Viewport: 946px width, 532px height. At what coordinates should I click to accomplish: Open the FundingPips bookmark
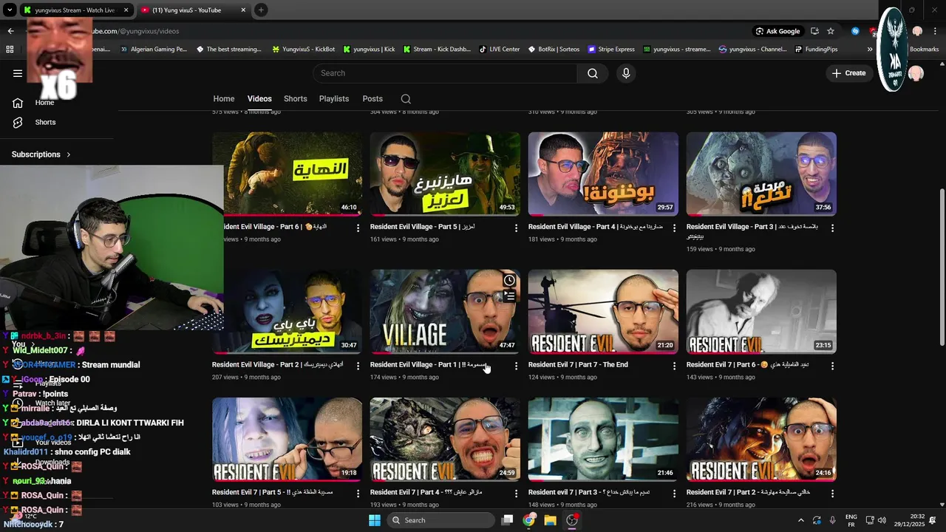(816, 50)
